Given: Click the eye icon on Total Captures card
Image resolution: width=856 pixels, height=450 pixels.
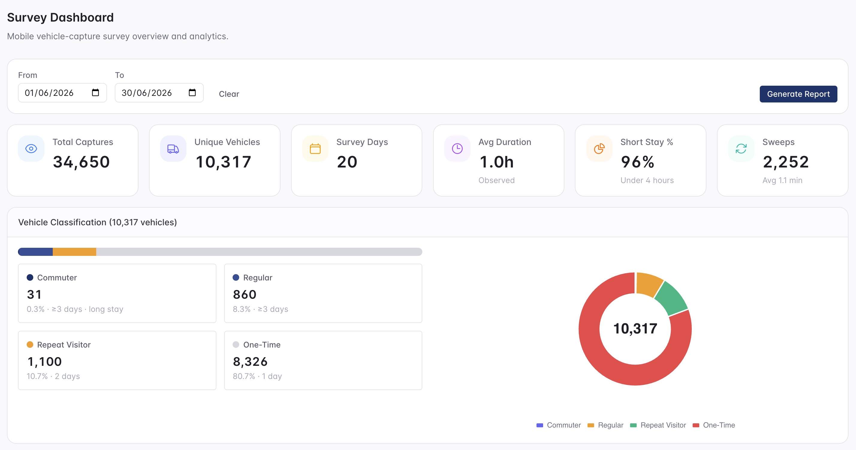Looking at the screenshot, I should (31, 148).
